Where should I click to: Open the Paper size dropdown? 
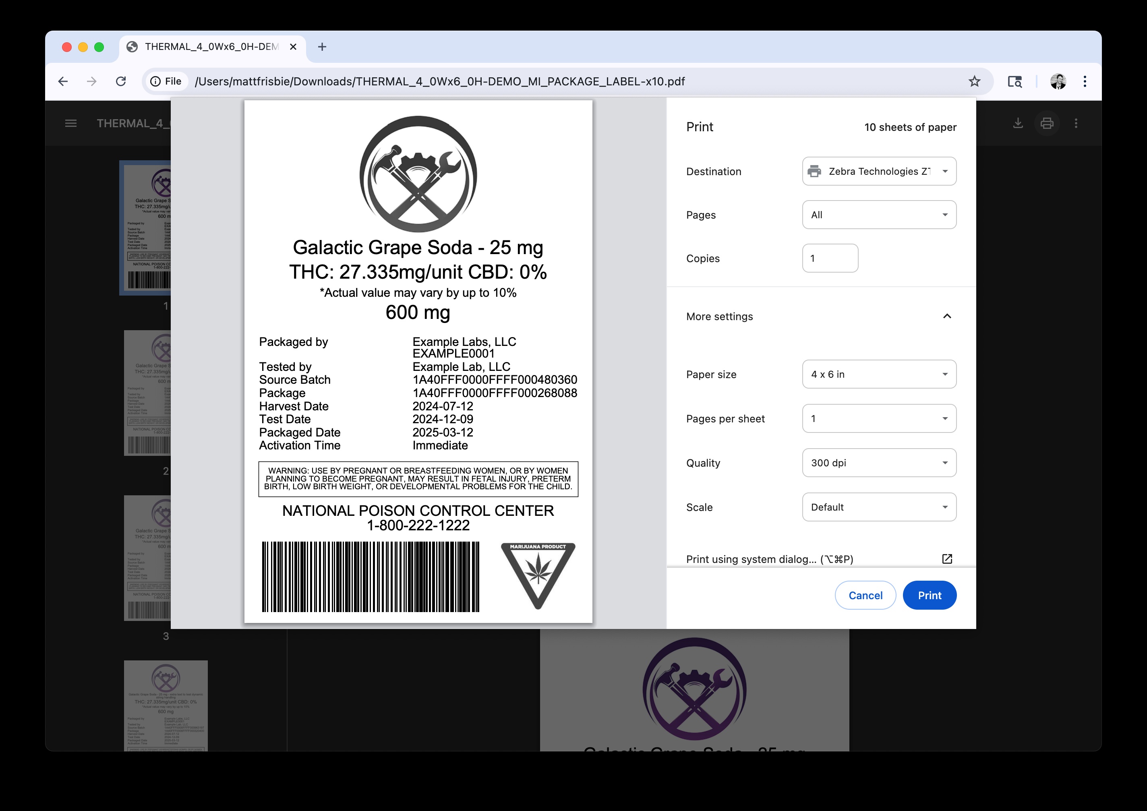879,374
